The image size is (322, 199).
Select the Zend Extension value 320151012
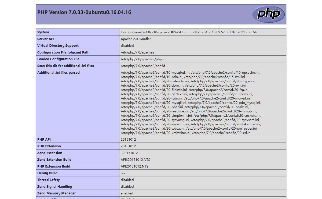(x=129, y=153)
